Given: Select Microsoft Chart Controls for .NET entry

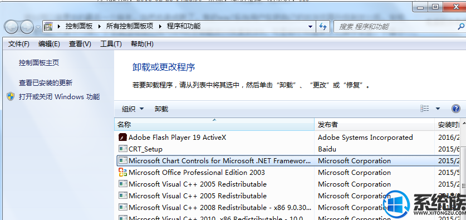Looking at the screenshot, I should click(220, 161).
